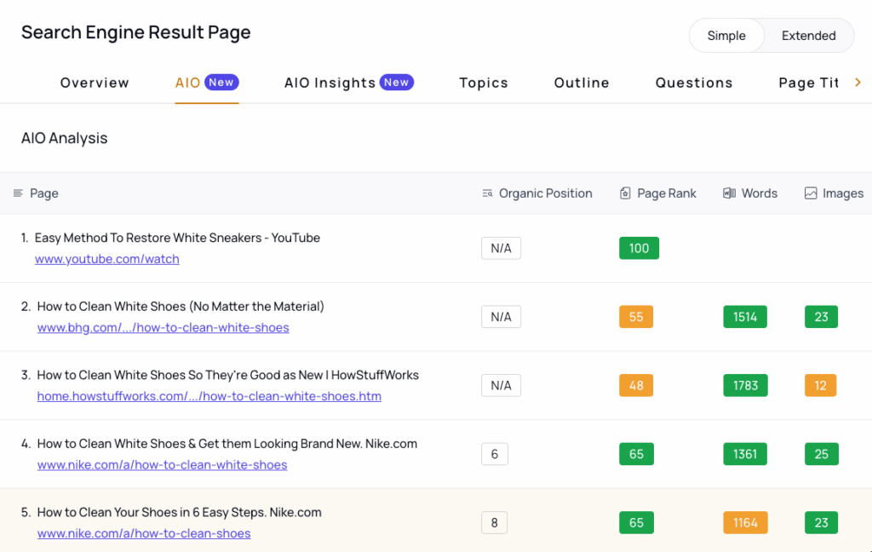Click the orange 1164 Words value
This screenshot has width=872, height=552.
[745, 522]
